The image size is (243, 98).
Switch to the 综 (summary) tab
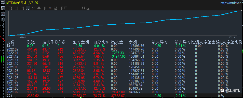tap(11, 8)
